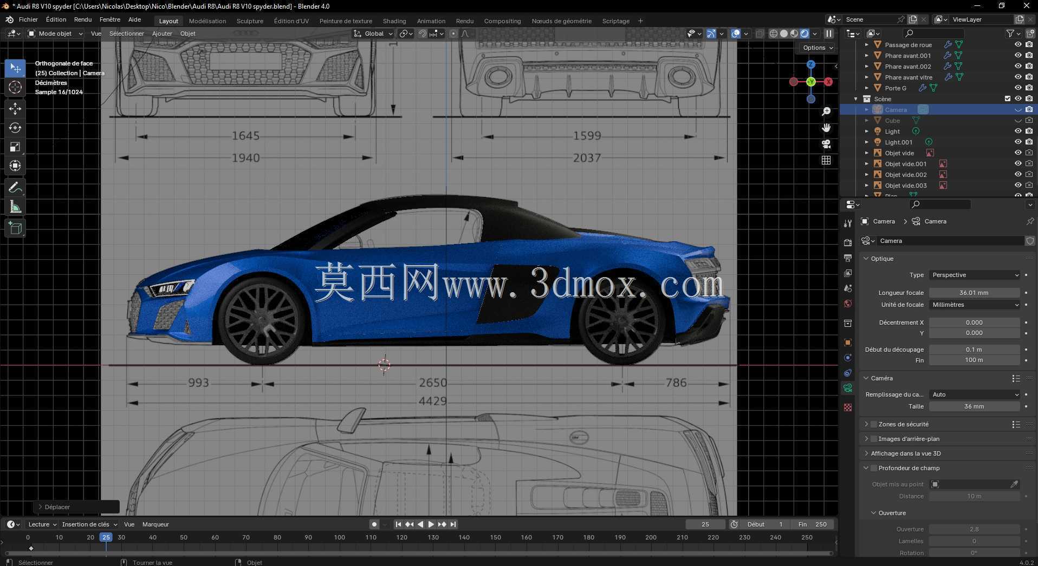Select the Select Box tool
This screenshot has width=1038, height=566.
15,68
